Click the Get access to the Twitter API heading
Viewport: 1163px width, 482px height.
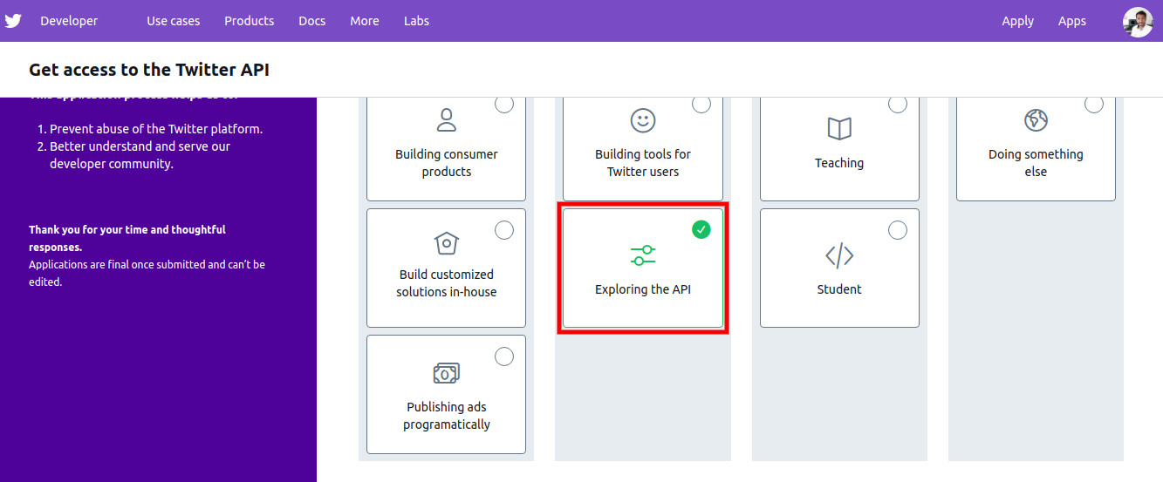click(x=149, y=70)
